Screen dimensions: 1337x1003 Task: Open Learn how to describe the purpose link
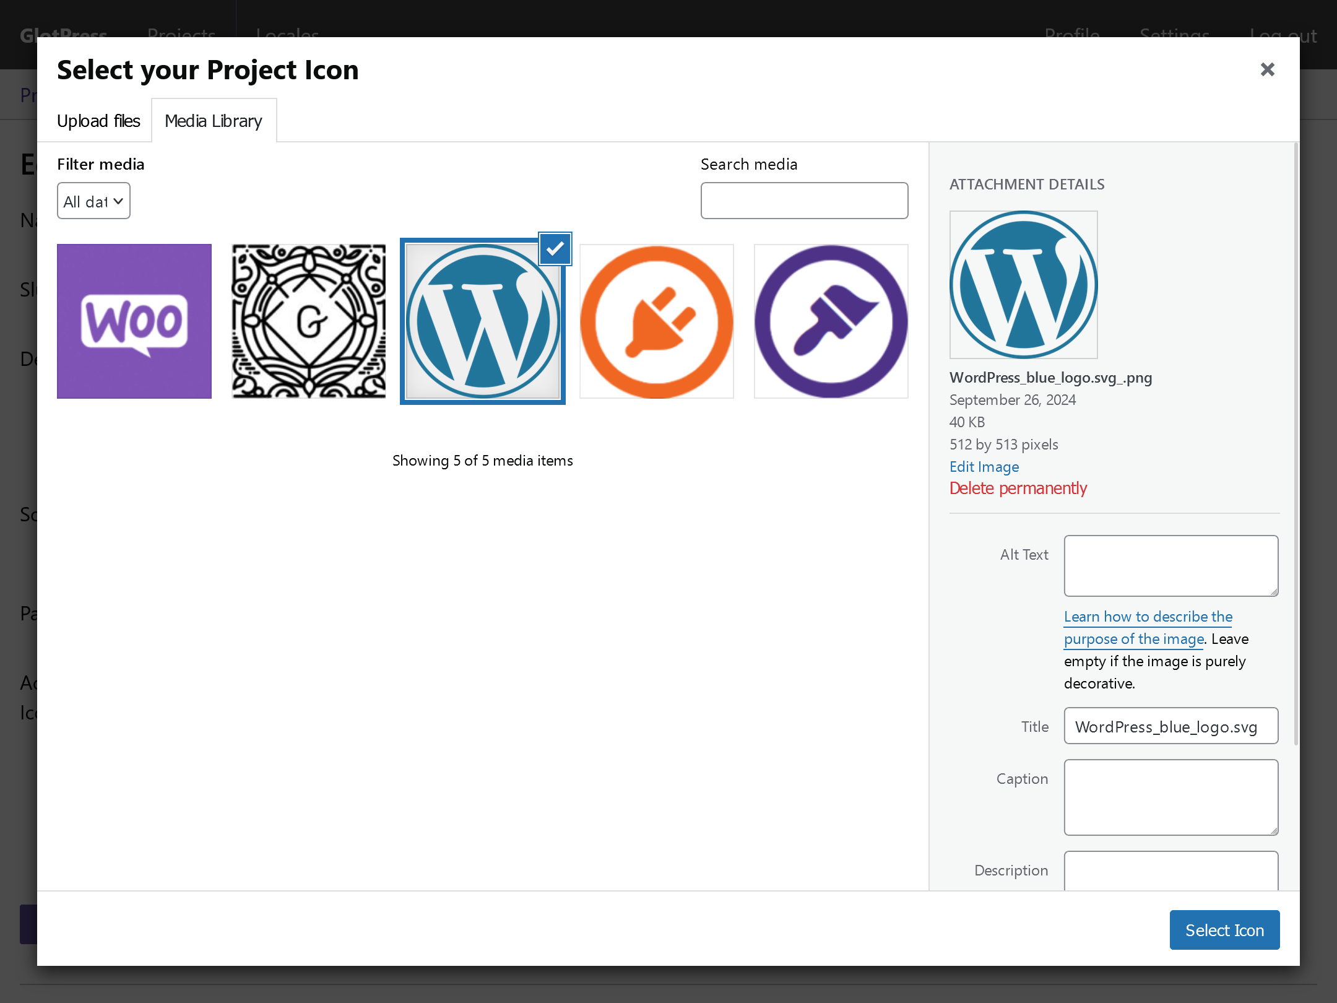pos(1148,628)
